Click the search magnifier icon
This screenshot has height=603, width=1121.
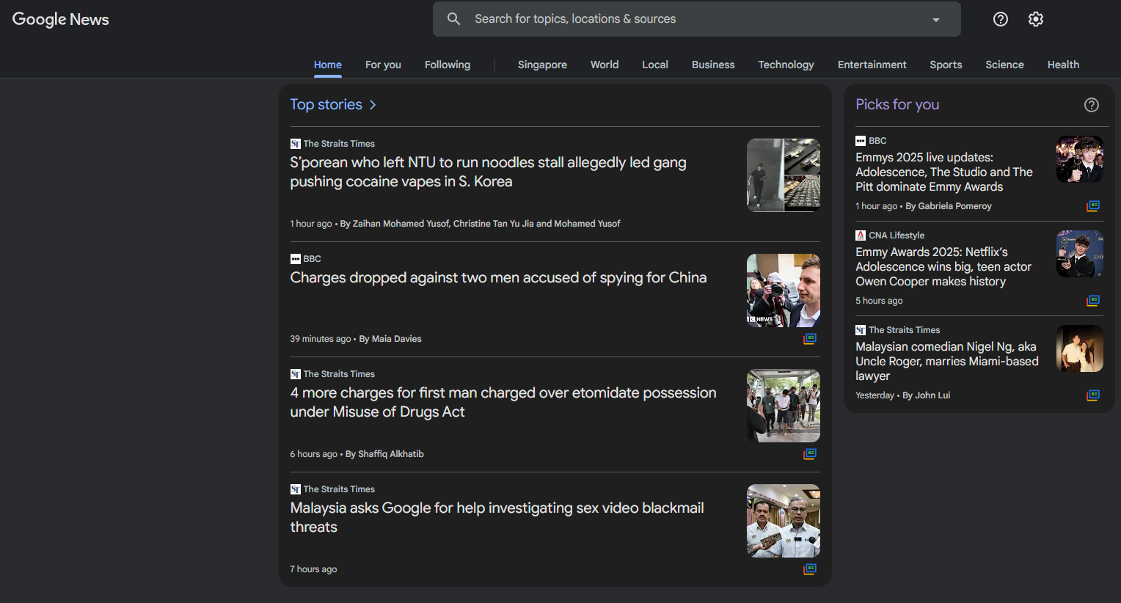click(x=453, y=18)
